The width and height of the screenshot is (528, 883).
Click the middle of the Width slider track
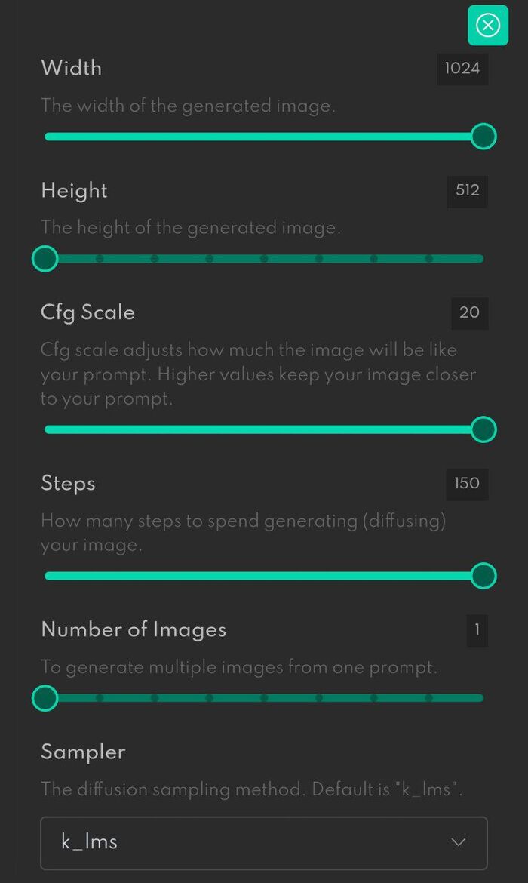(263, 137)
